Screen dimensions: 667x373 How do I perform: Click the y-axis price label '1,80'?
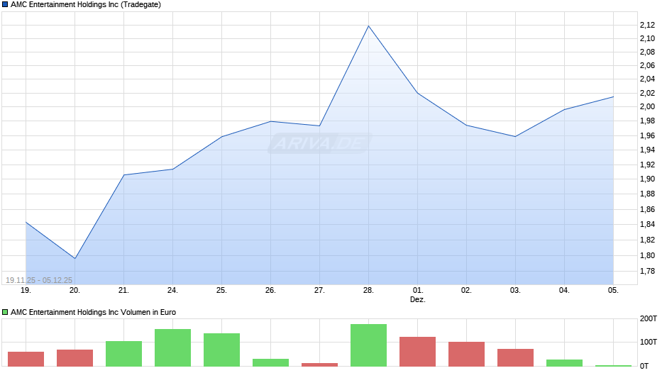click(x=647, y=255)
